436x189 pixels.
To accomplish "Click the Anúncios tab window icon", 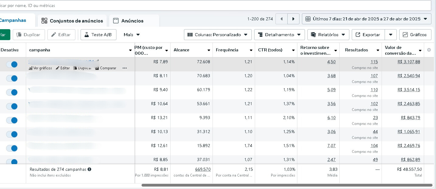I will click(116, 21).
